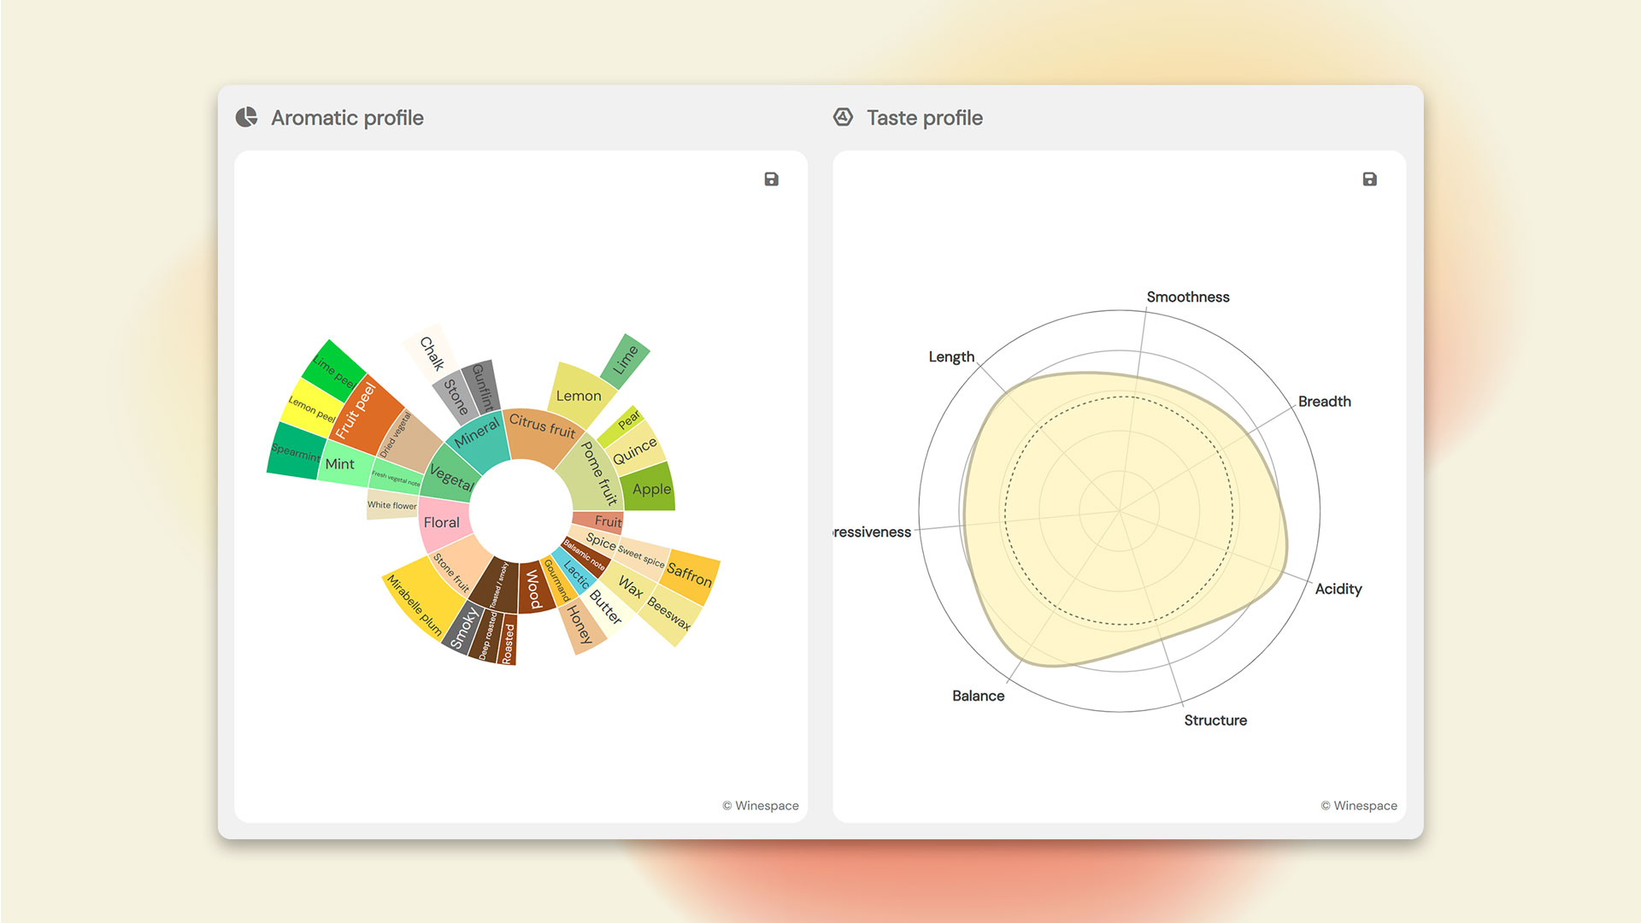Viewport: 1641px width, 923px height.
Task: Select the Roasted outer segment
Action: (508, 639)
